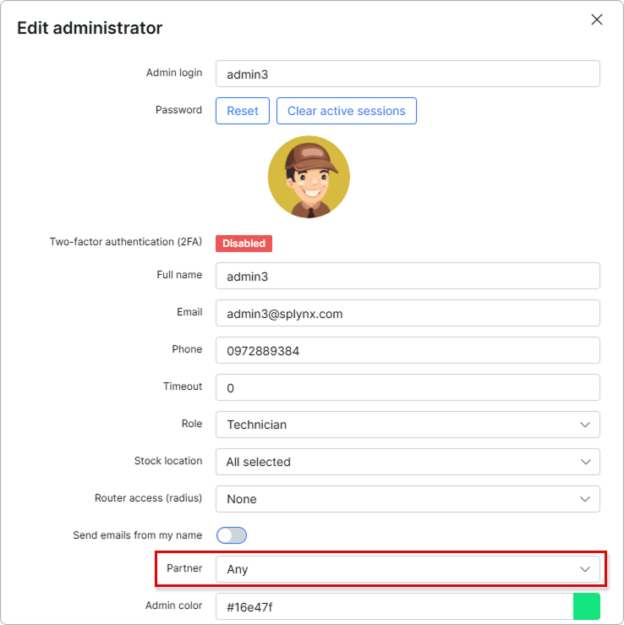
Task: Click the Full name field
Action: [407, 277]
